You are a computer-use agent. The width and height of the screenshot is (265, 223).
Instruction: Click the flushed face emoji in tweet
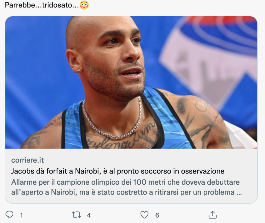point(84,5)
